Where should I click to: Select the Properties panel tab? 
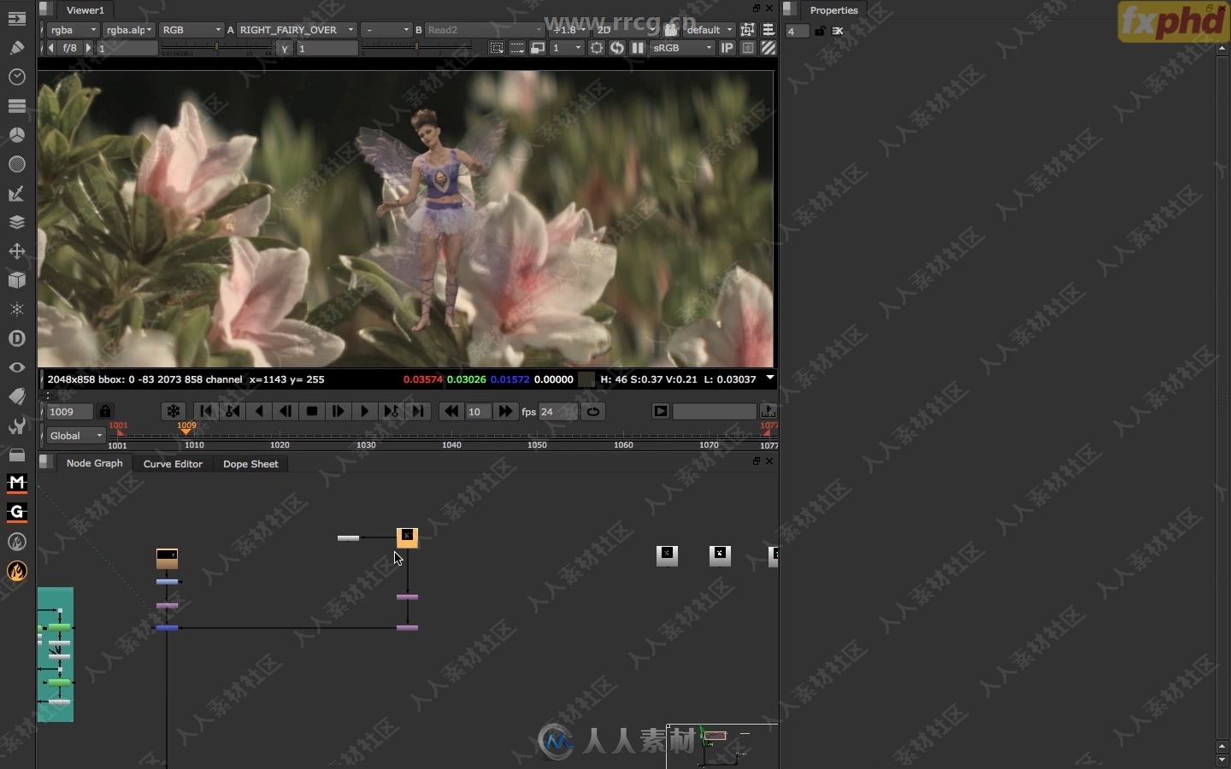(834, 10)
